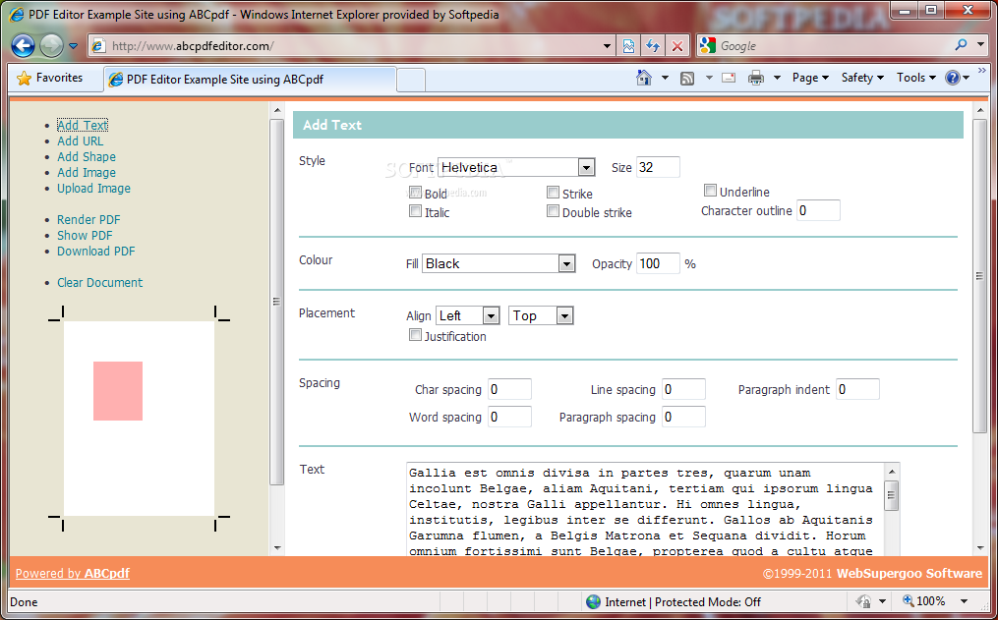
Task: Stop loading with the red X icon
Action: (677, 46)
